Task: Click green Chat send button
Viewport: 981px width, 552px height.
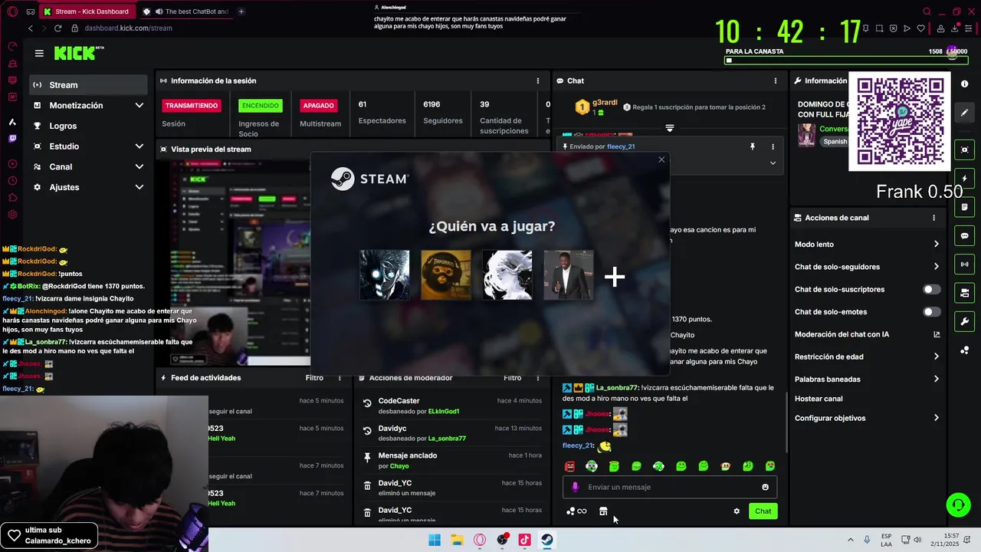Action: point(763,511)
